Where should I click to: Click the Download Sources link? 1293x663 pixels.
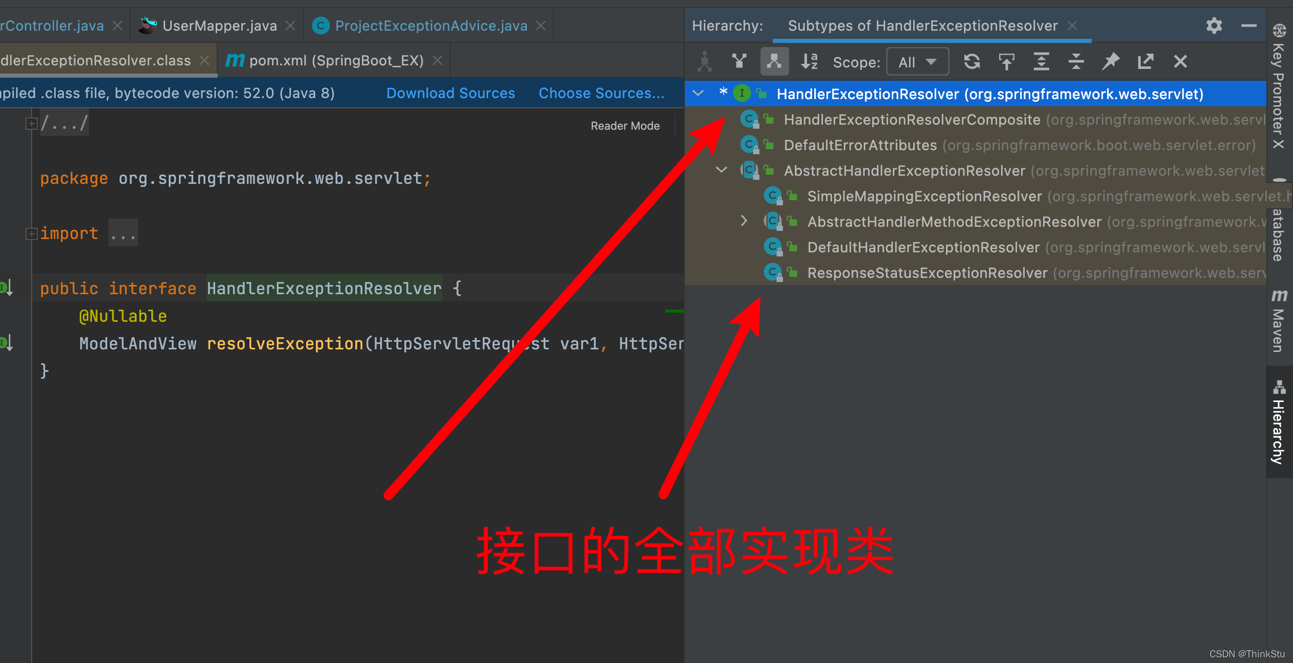(x=450, y=93)
